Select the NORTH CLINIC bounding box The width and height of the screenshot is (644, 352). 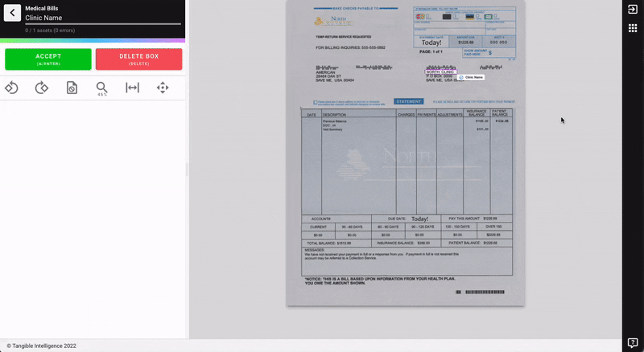[x=440, y=72]
